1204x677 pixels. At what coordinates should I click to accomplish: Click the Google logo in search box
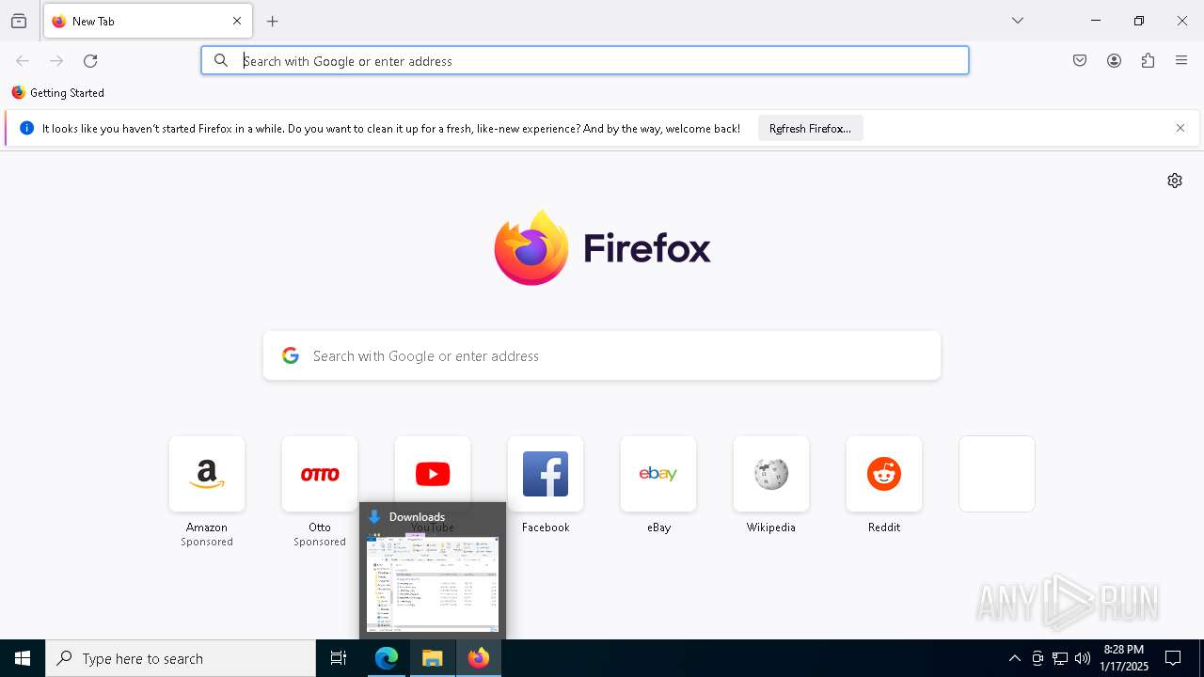pos(291,355)
